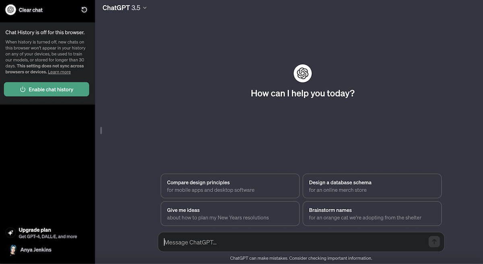
Task: Select the Compare design principles suggestion
Action: point(230,186)
